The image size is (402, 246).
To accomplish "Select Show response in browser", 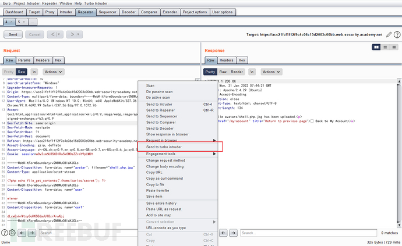I will pos(178,134).
